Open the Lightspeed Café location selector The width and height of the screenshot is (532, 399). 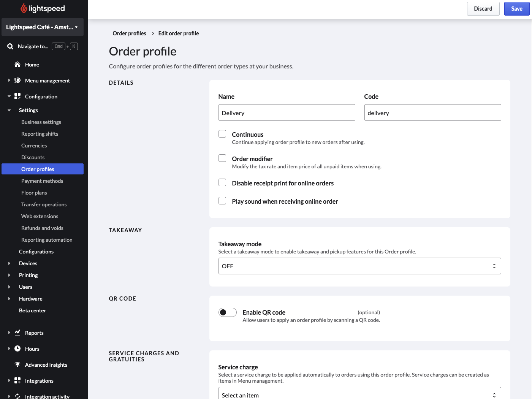click(x=42, y=27)
